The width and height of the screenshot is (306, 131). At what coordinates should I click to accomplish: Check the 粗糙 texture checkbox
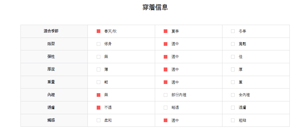click(x=233, y=120)
